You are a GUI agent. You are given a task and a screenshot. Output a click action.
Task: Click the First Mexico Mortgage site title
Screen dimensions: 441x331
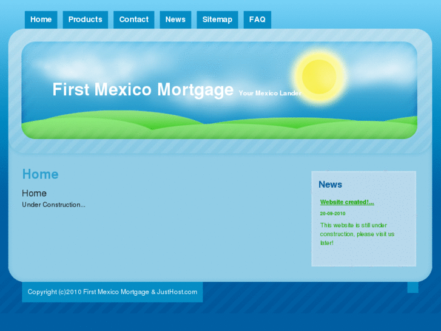pos(143,89)
